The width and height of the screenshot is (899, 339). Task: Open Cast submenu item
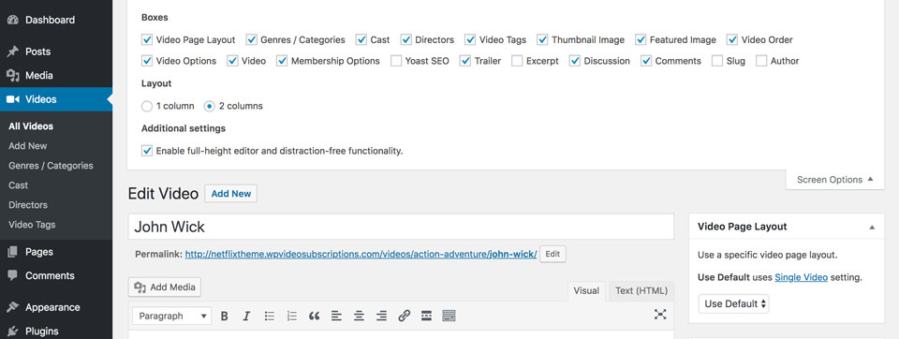(x=19, y=185)
